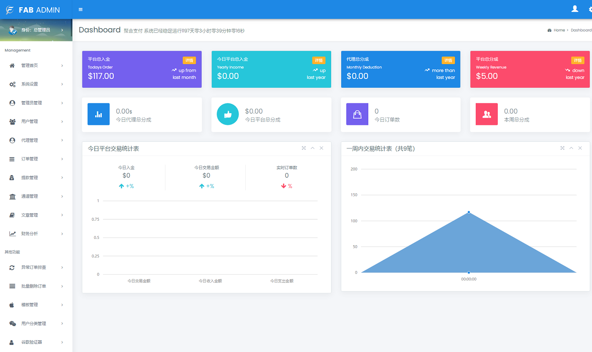Screen dimensions: 592x352
Task: Click 详情 button on 平台总入金 card
Action: tap(189, 60)
